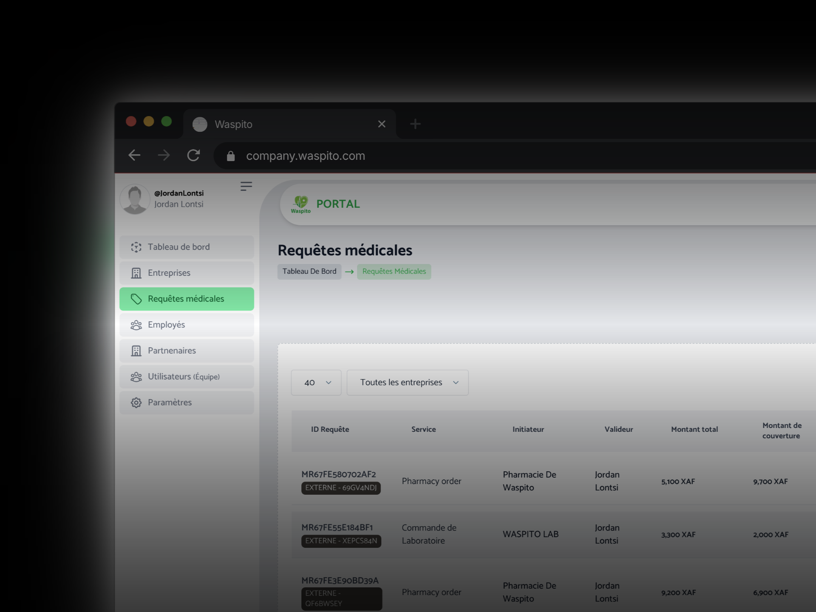This screenshot has width=816, height=612.
Task: Expand the Toutes les entreprises dropdown
Action: coord(408,382)
